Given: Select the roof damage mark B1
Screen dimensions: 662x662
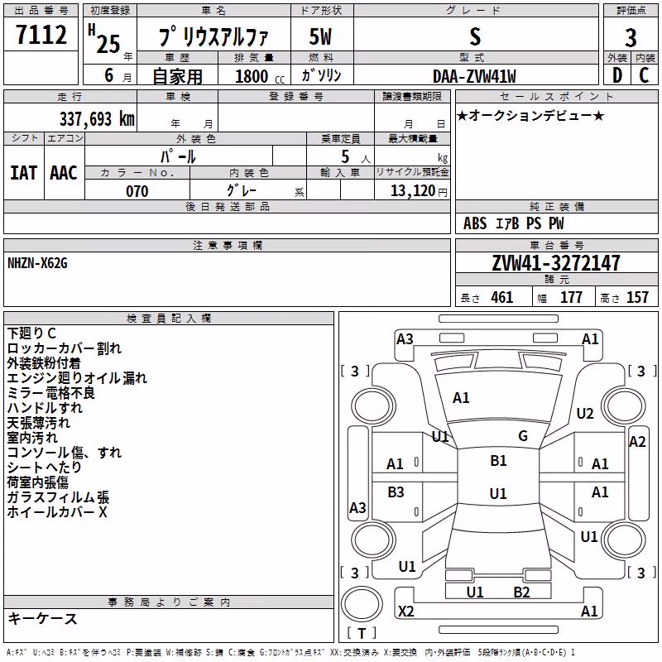Looking at the screenshot, I should (x=499, y=461).
